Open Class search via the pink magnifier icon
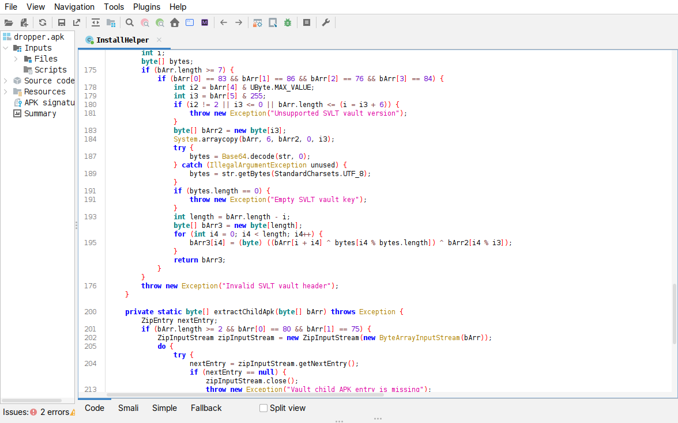This screenshot has width=678, height=423. pyautogui.click(x=145, y=23)
